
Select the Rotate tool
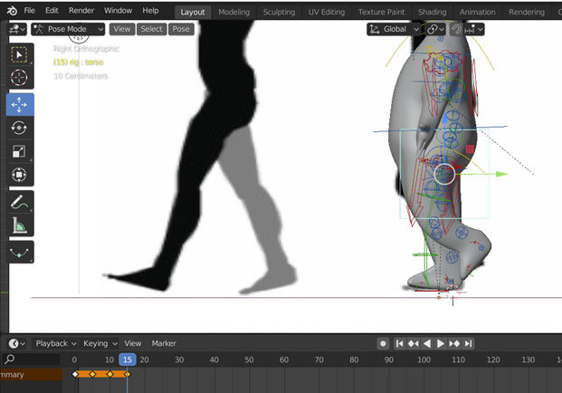pos(19,128)
